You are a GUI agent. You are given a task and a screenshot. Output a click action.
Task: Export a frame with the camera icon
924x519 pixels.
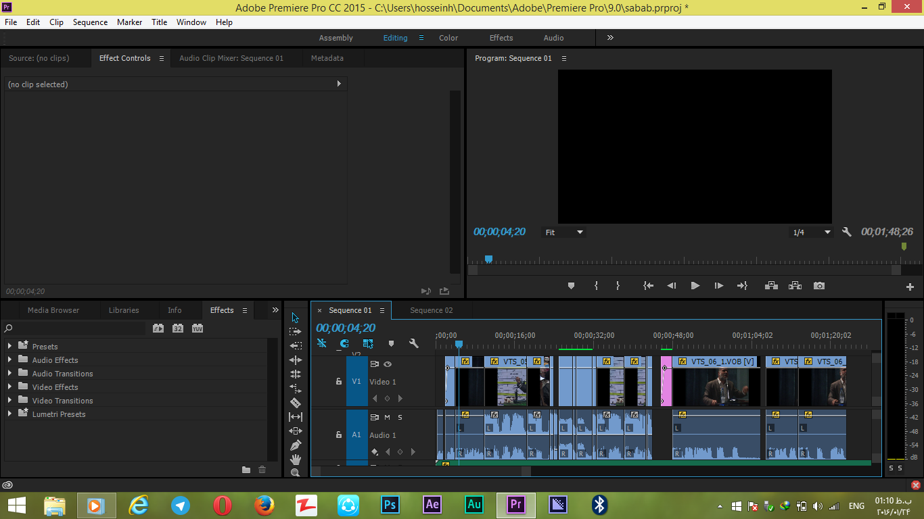point(819,286)
